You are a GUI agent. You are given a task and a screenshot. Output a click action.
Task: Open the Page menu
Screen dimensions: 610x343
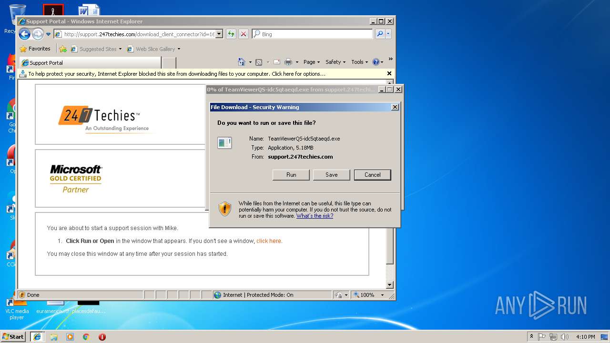(312, 62)
